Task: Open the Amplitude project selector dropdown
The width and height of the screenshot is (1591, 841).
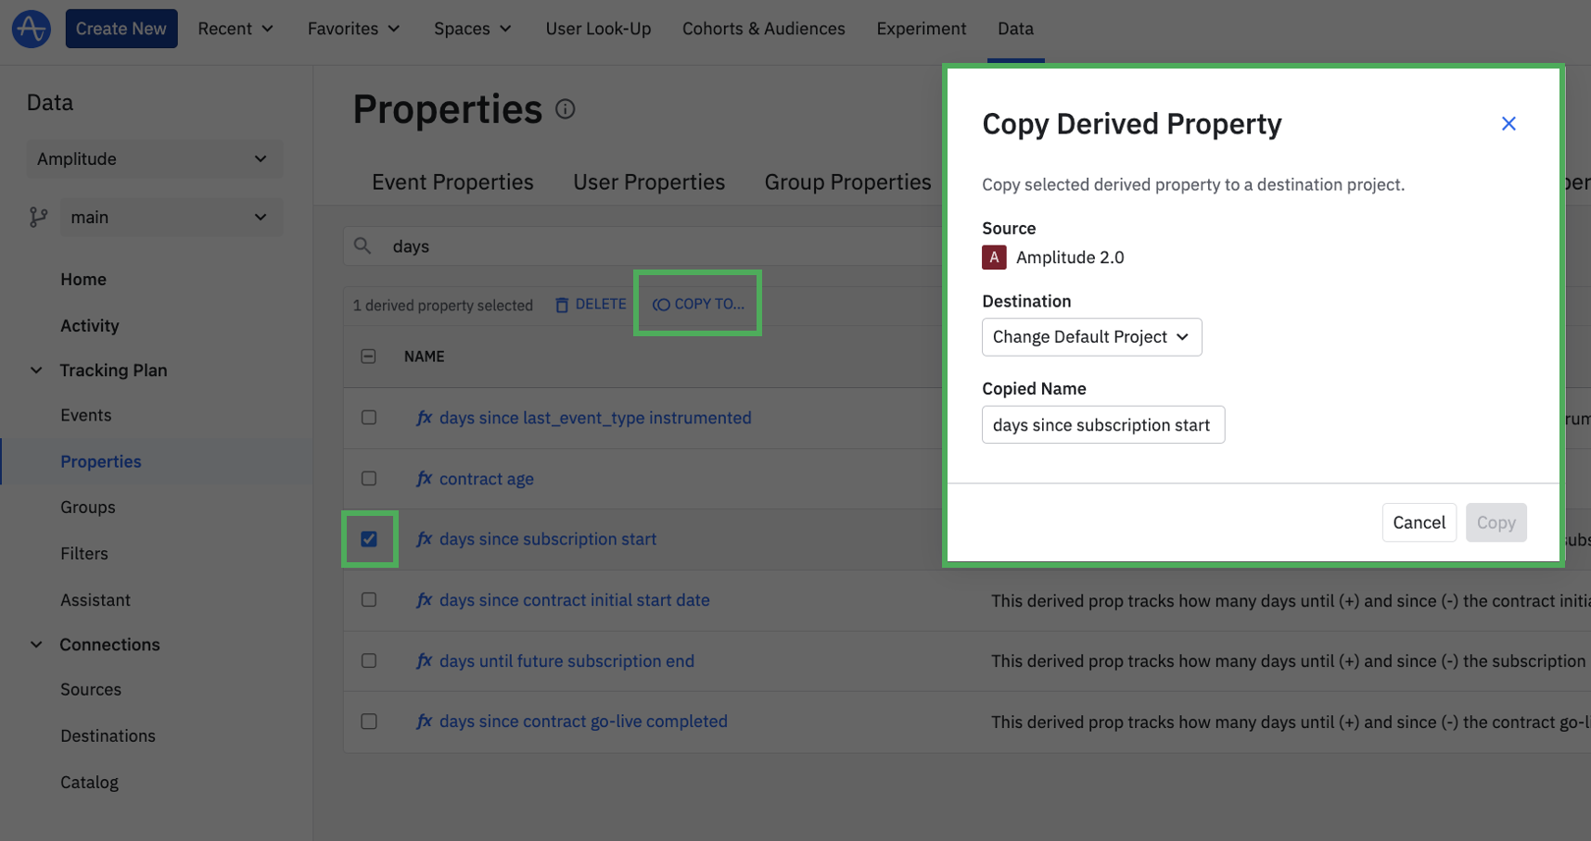Action: coord(153,159)
